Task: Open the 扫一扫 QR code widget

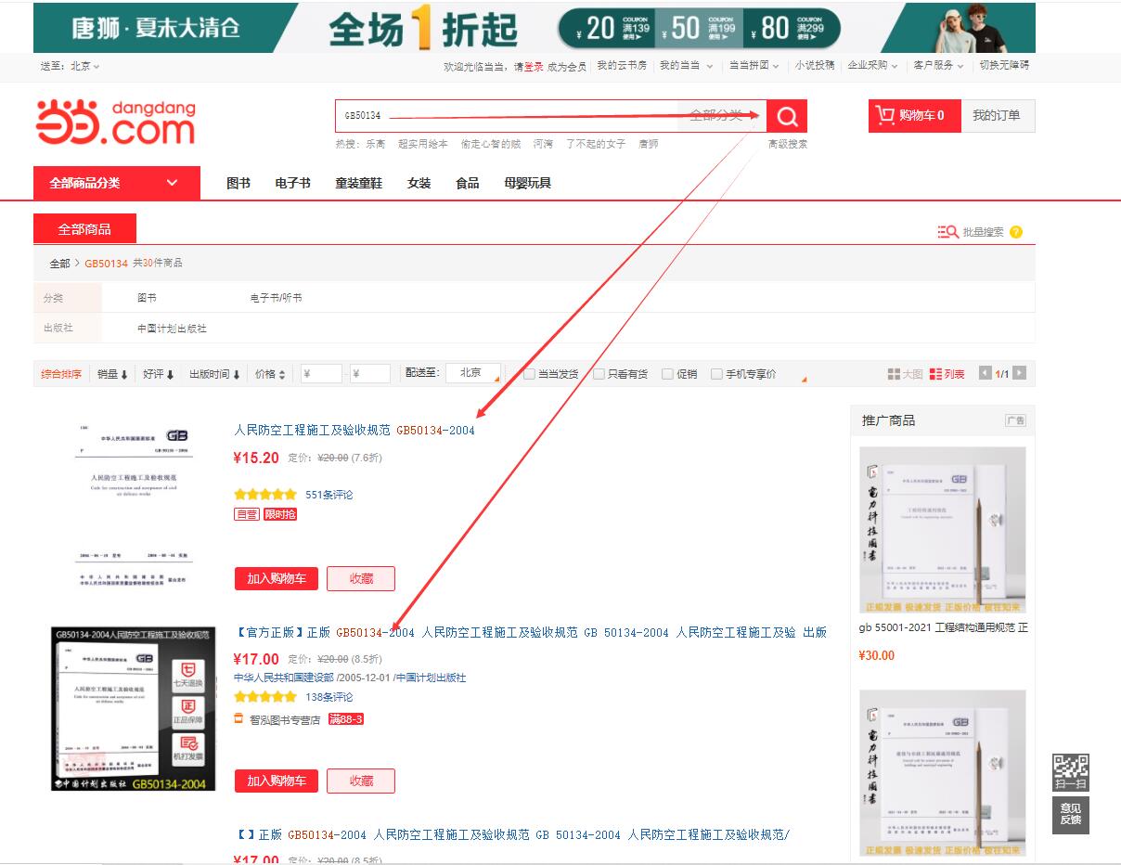Action: pos(1070,773)
